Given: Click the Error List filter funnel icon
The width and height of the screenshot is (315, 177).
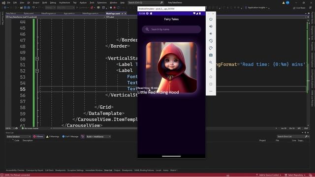Looking at the screenshot, I should coord(83,137).
